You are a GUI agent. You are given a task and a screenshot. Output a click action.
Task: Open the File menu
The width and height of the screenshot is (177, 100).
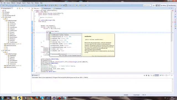click(x=1, y=3)
